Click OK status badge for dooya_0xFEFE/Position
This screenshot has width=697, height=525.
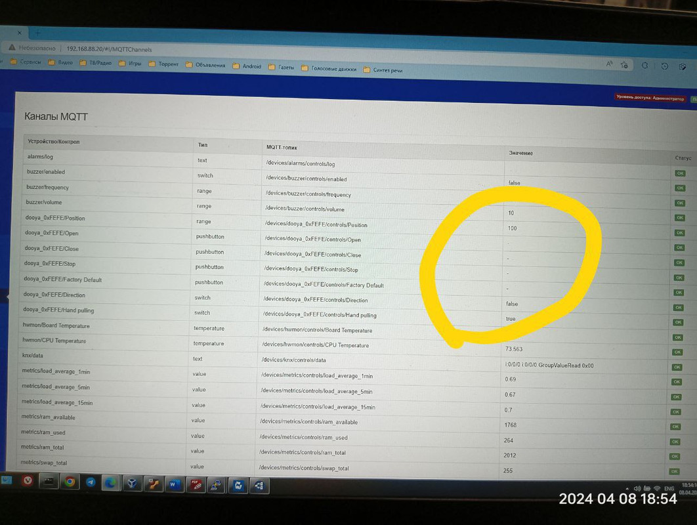pos(680,233)
